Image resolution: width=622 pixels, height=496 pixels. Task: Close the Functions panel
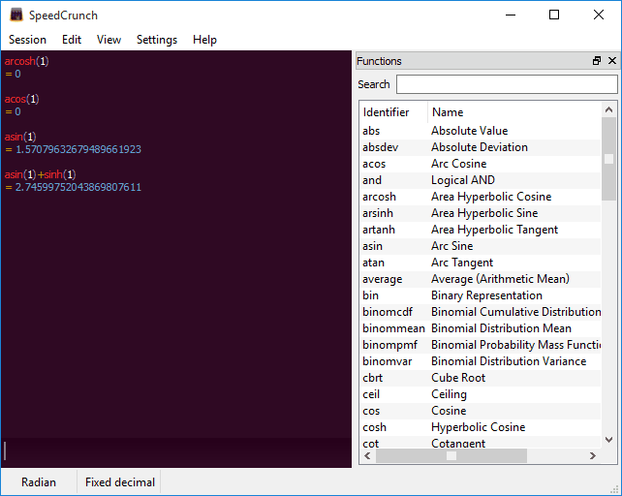612,61
